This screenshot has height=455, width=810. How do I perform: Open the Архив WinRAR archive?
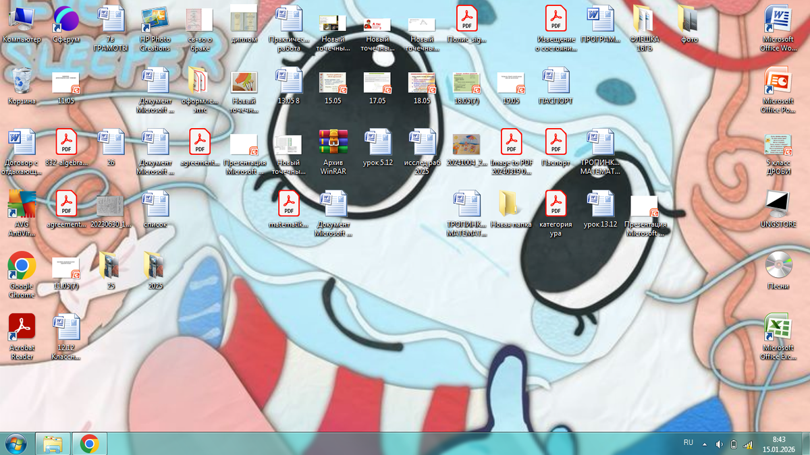click(x=333, y=152)
